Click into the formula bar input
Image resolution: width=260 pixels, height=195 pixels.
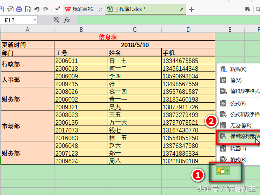pos(169,20)
